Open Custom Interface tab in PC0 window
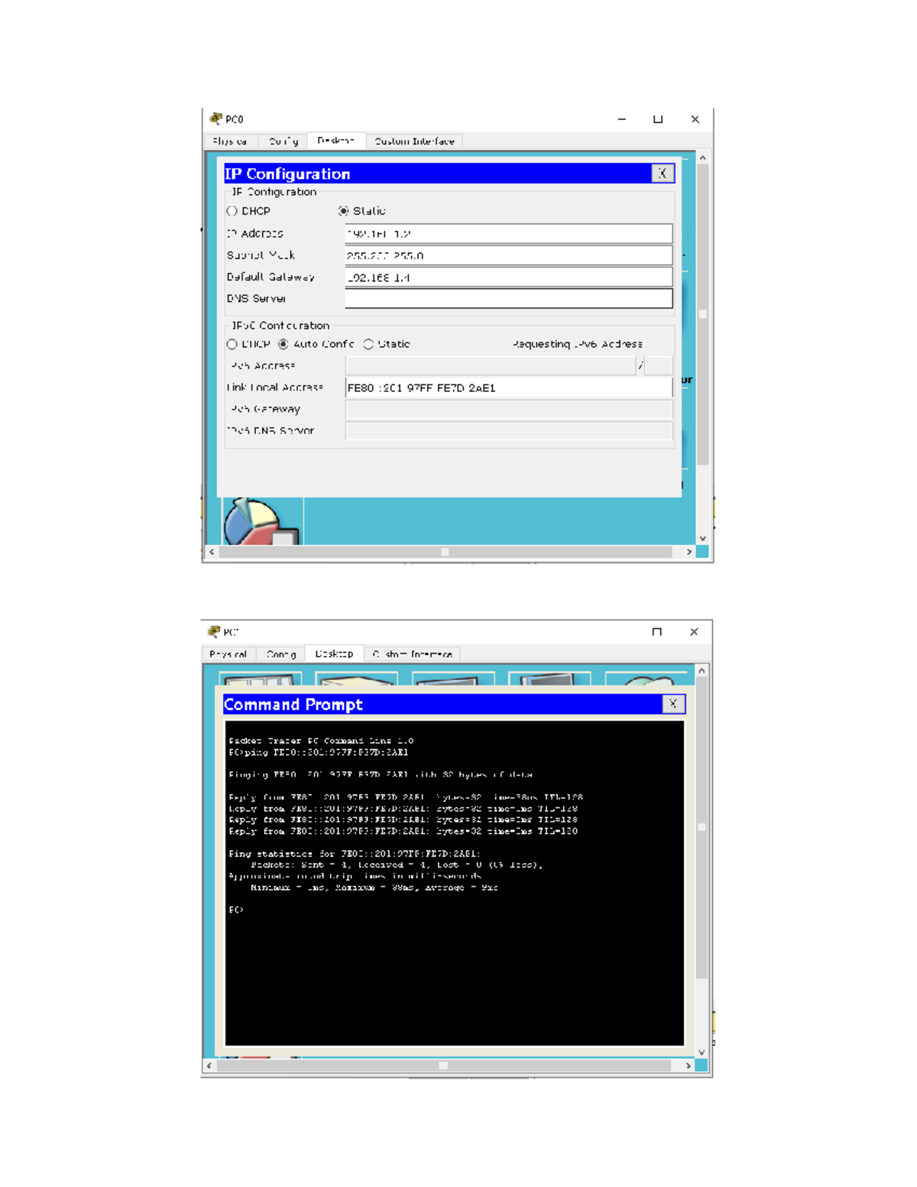 click(x=414, y=141)
